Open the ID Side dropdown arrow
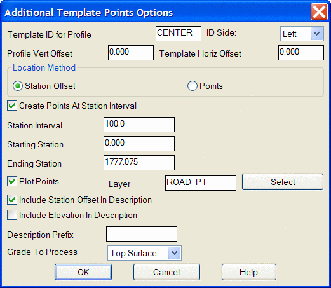331x288 pixels. point(316,34)
